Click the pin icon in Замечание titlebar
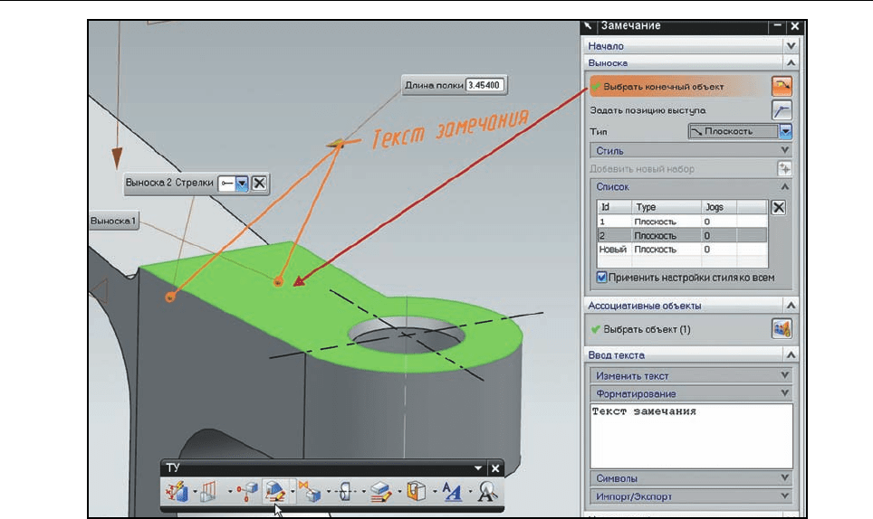This screenshot has width=873, height=519. (588, 25)
